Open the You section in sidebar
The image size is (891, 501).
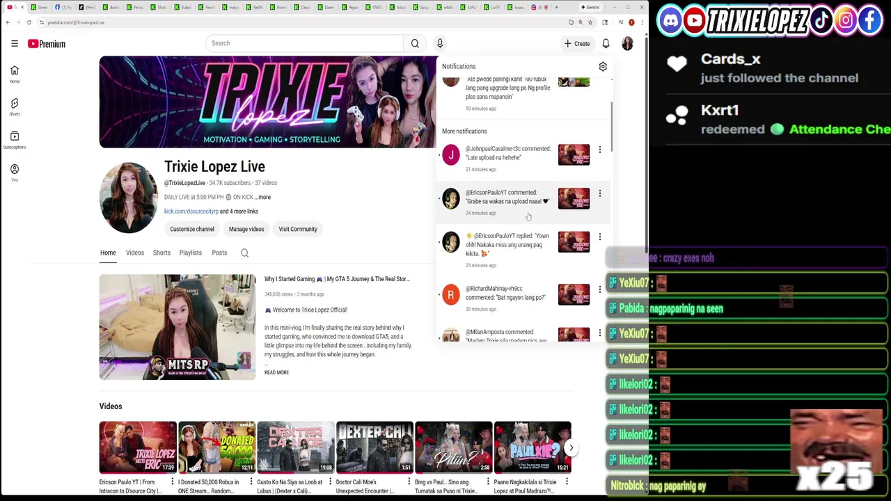coord(15,173)
